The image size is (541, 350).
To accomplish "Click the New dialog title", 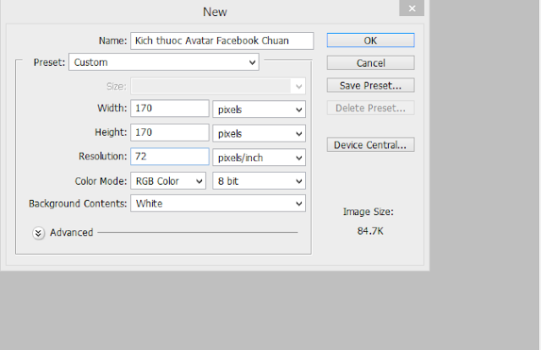I will coord(215,12).
